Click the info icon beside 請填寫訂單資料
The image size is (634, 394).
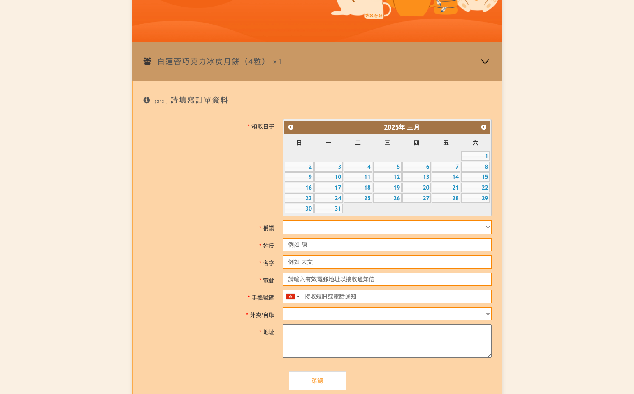pyautogui.click(x=146, y=100)
